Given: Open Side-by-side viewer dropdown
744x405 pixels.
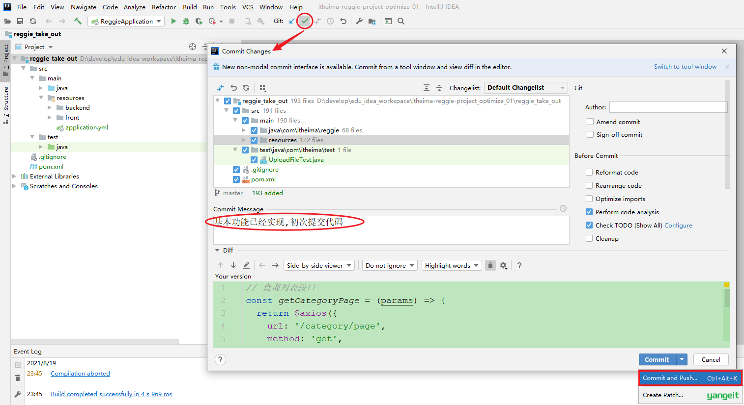Looking at the screenshot, I should 319,265.
